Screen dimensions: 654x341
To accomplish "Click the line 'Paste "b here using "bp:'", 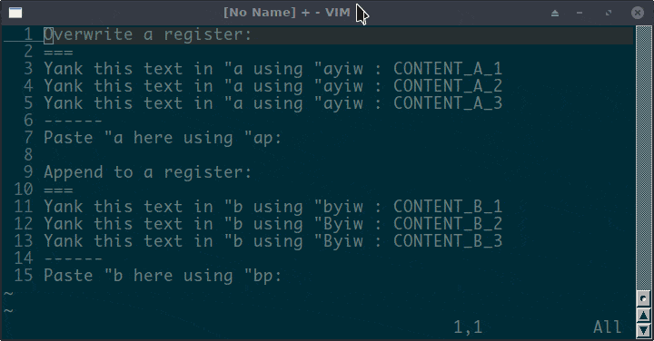I will coord(163,276).
